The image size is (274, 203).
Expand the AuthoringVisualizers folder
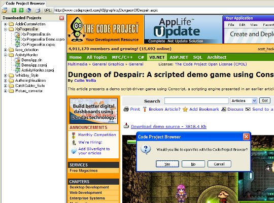pyautogui.click(x=6, y=81)
